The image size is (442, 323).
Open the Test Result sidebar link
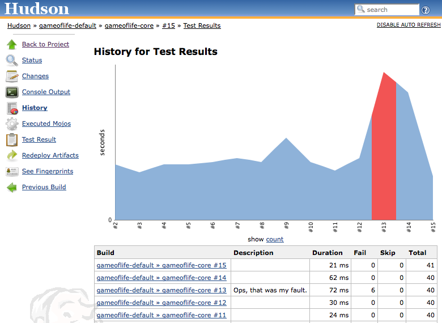pos(39,139)
